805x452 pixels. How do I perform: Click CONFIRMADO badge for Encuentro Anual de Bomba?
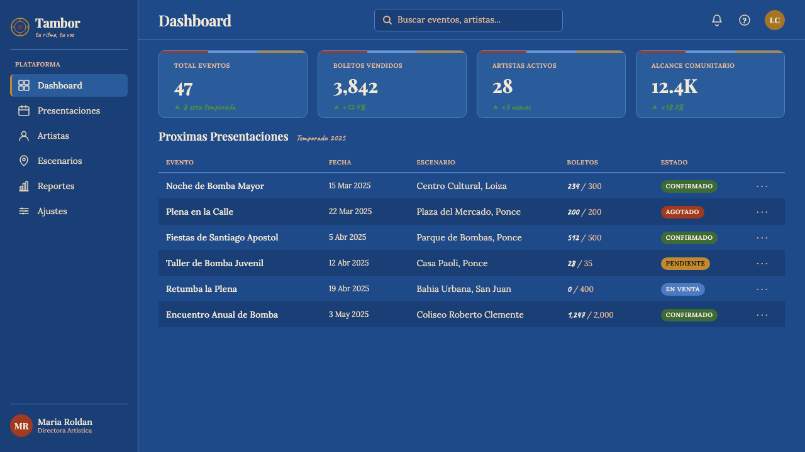tap(689, 315)
